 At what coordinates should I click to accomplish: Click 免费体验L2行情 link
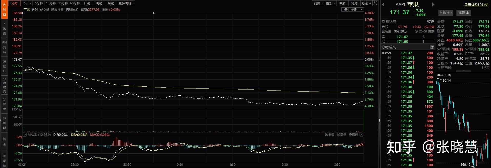pyautogui.click(x=476, y=5)
